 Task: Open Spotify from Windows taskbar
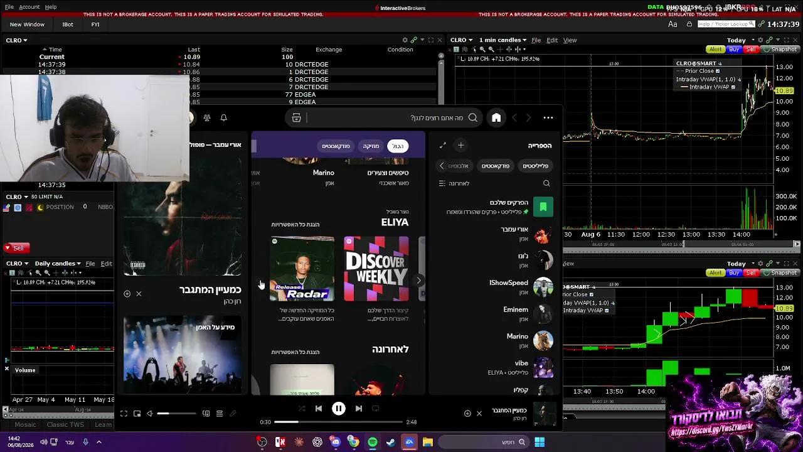[x=373, y=442]
